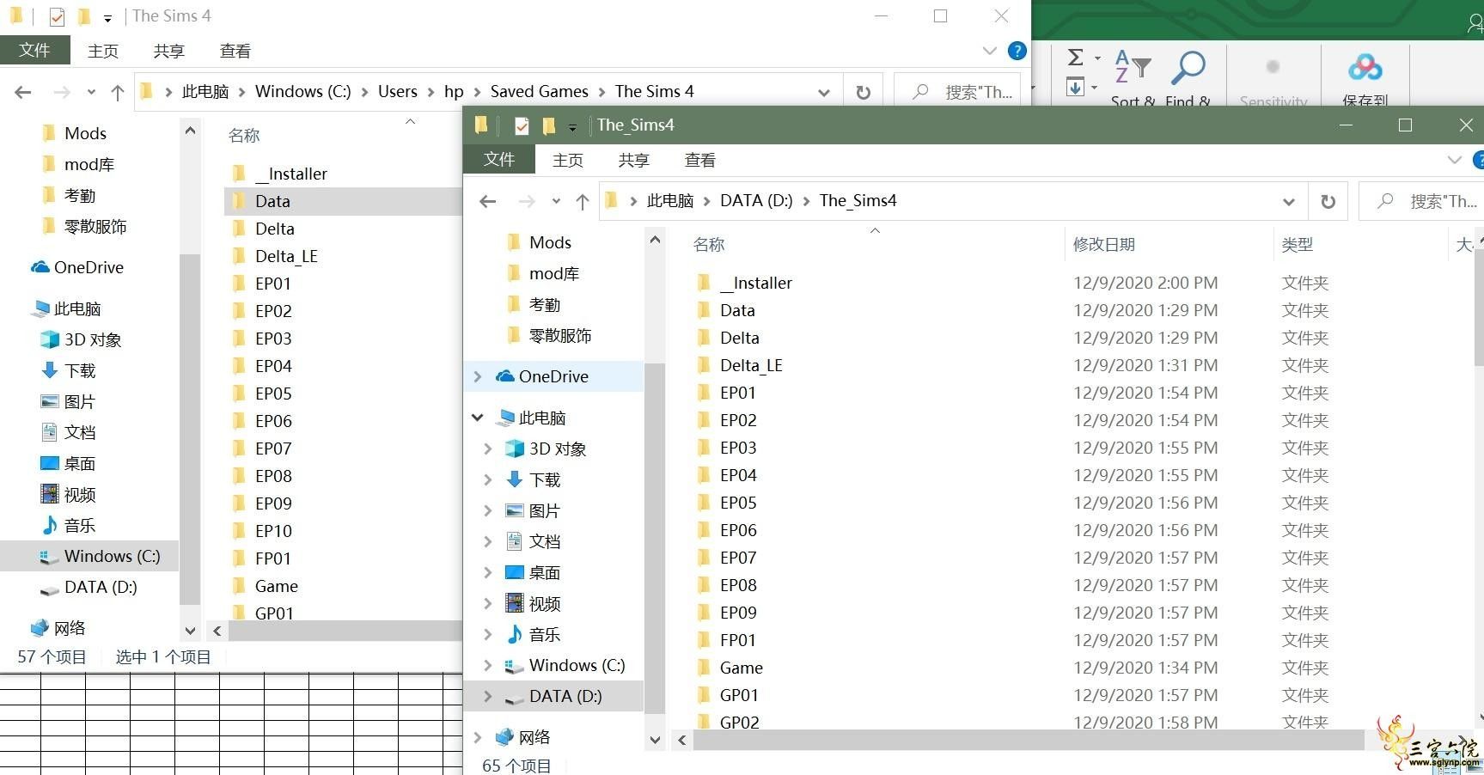Open 共享 tab in The_Sims4 window
Viewport: 1484px width, 775px height.
tap(633, 160)
